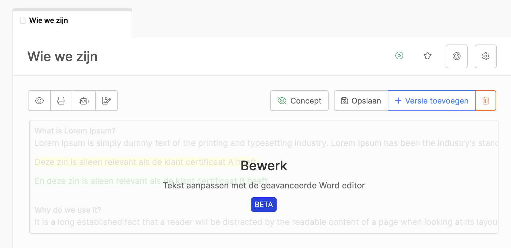Click the target goal icon button
Screen dimensions: 511x248
click(x=457, y=56)
